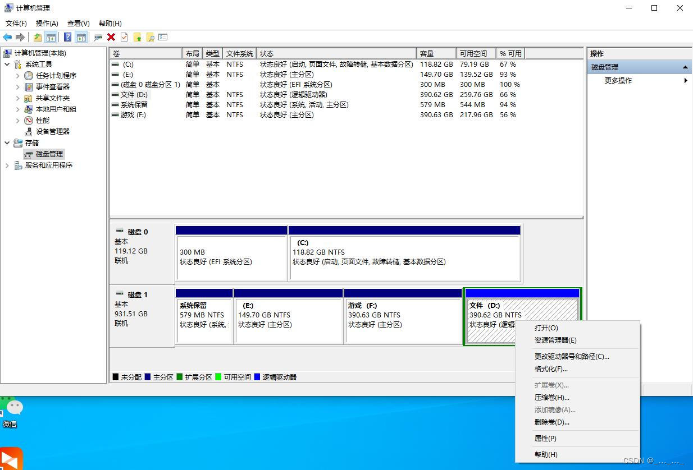Viewport: 693px width, 470px height.
Task: Click the folder with magnifier search icon
Action: pos(150,37)
